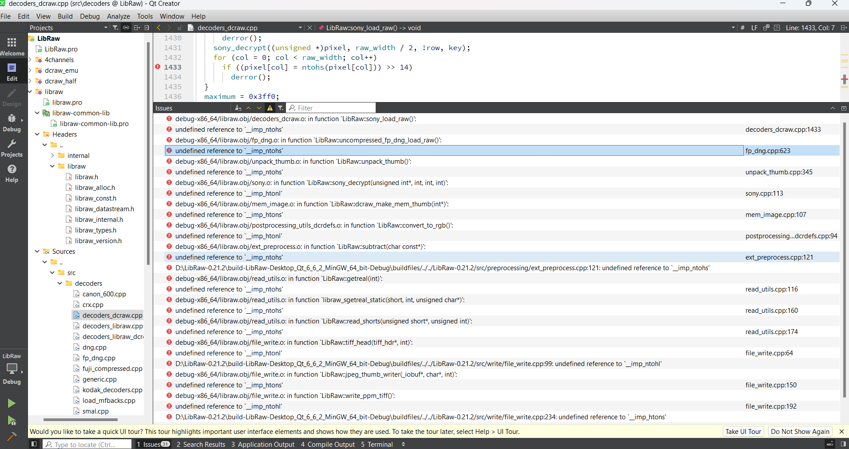Open Compile Output tab

click(x=328, y=444)
